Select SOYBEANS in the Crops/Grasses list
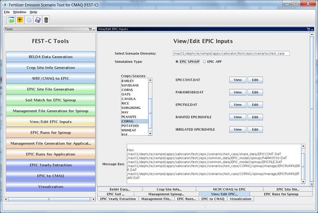The width and height of the screenshot is (318, 213). [x=135, y=86]
